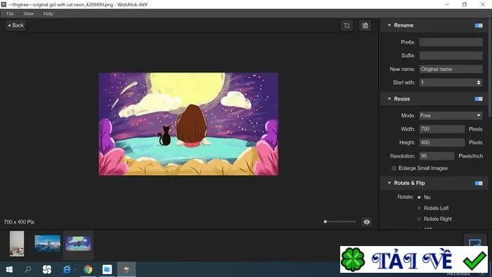Image resolution: width=492 pixels, height=277 pixels.
Task: Open the Windows Start menu
Action: pos(9,269)
